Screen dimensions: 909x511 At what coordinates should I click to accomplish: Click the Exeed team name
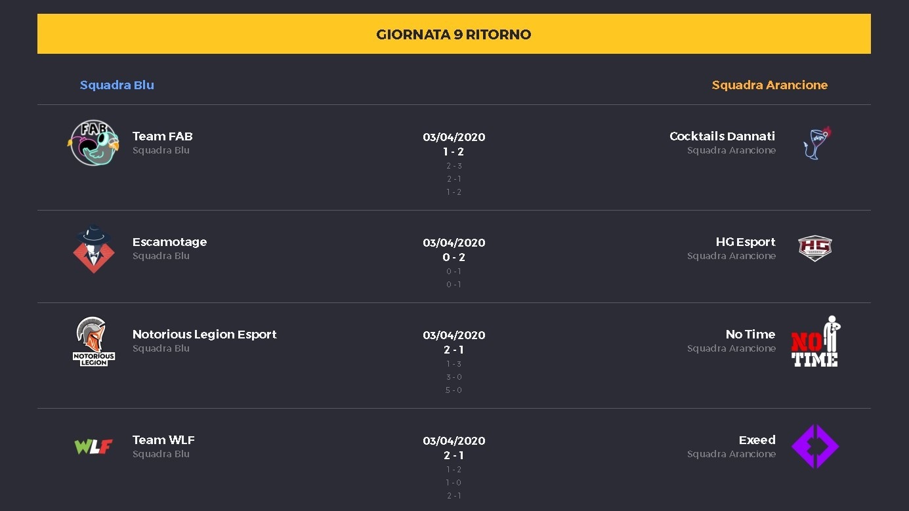tap(757, 439)
